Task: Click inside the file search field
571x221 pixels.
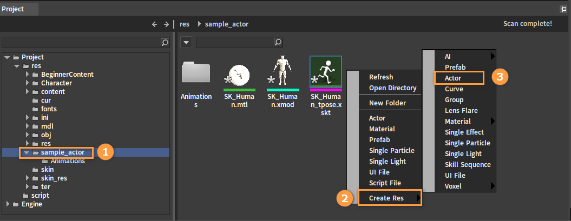Action: pos(235,42)
